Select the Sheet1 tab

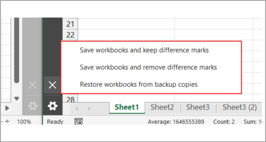(x=127, y=107)
